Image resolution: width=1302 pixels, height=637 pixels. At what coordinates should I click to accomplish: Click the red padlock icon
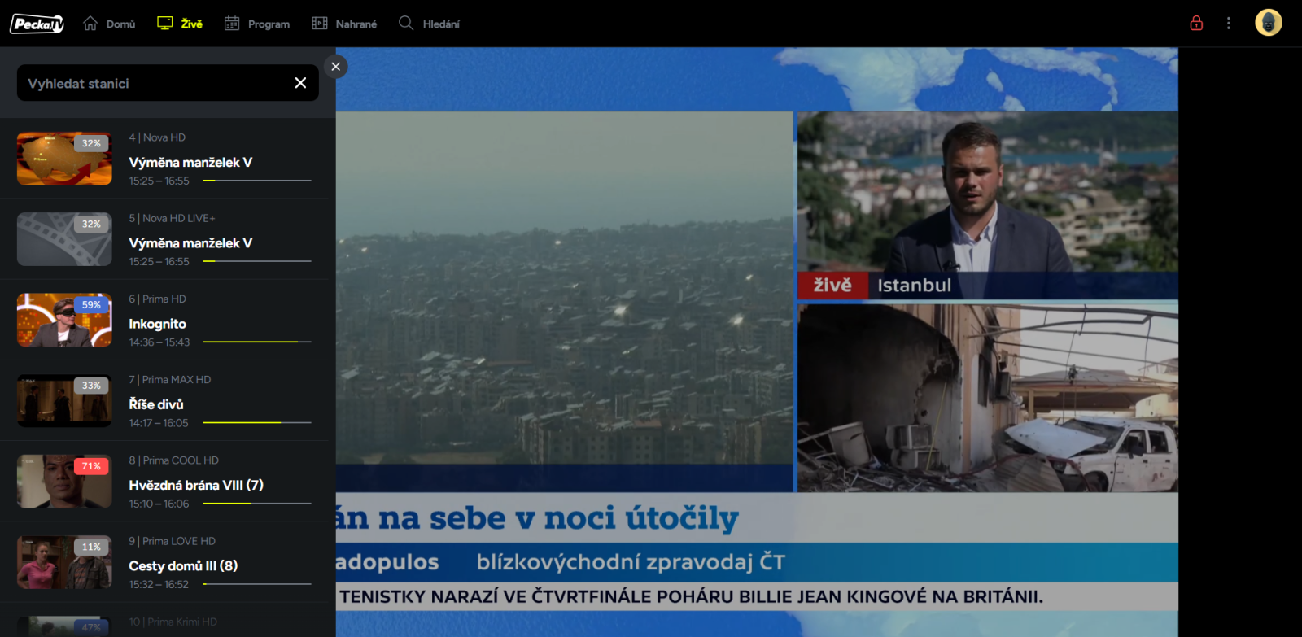pyautogui.click(x=1196, y=23)
